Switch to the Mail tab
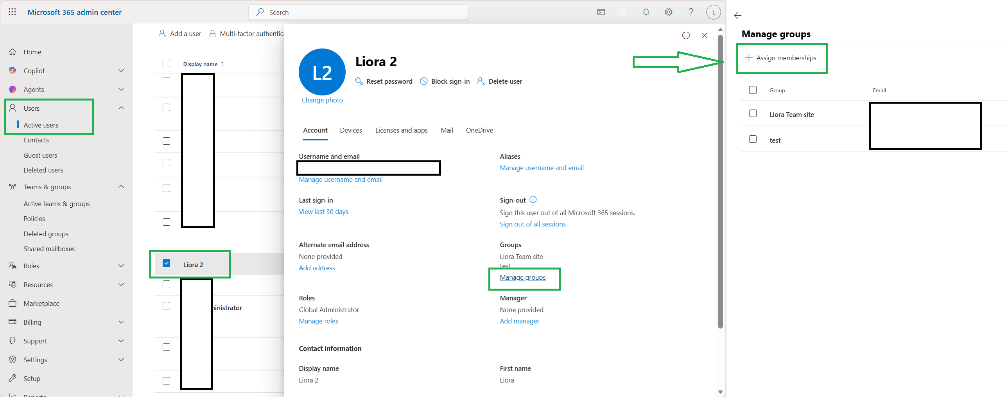Viewport: 1008px width, 397px height. [447, 130]
